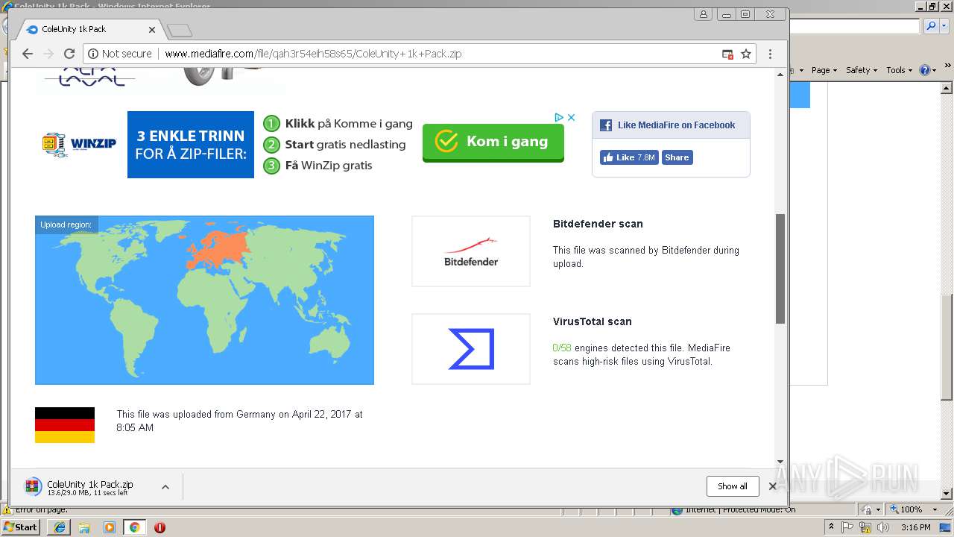Click the Facebook logo icon
Screen dimensions: 954x537
tap(606, 125)
